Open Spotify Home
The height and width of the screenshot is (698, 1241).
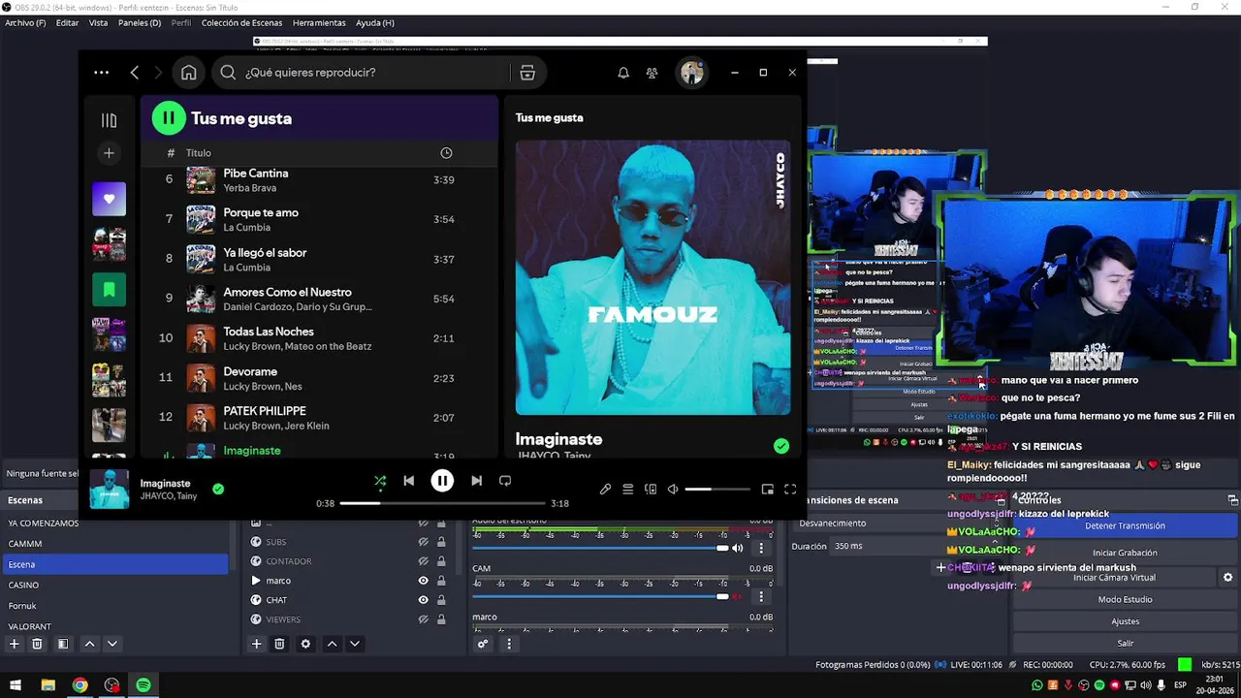point(189,73)
